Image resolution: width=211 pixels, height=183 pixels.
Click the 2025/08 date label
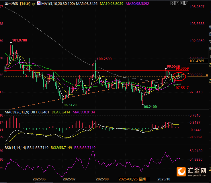click(102, 179)
